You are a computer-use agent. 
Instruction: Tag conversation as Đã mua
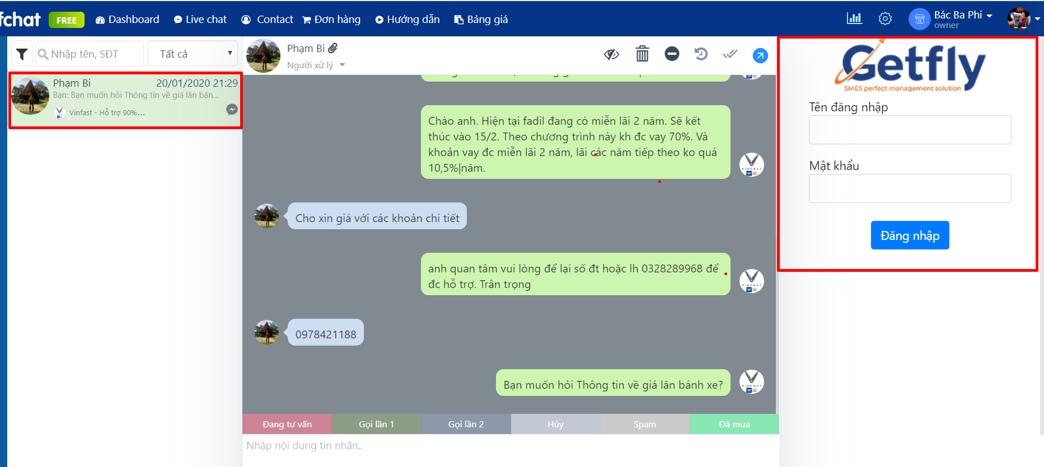point(734,424)
